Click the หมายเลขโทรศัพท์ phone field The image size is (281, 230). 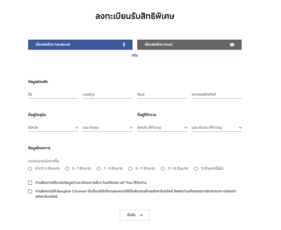point(216,94)
